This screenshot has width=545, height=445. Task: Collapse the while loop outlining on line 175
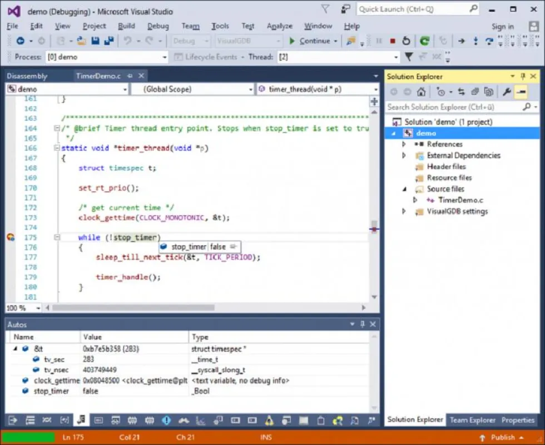coord(57,238)
